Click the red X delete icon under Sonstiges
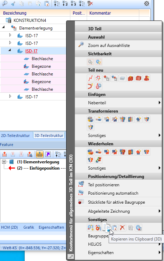This screenshot has height=261, width=164. (123, 228)
